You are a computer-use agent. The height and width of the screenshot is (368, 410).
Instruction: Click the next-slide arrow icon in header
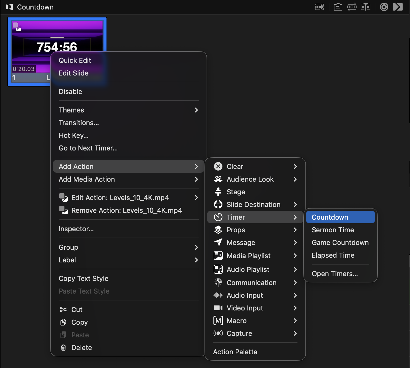pos(398,7)
